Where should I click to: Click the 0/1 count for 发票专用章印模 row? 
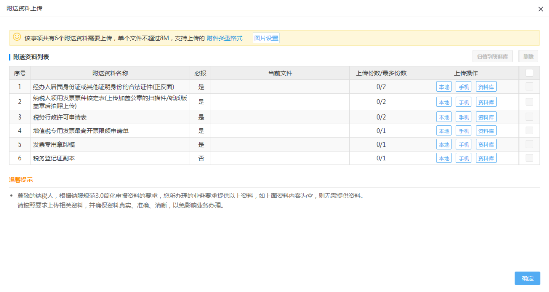pos(381,144)
